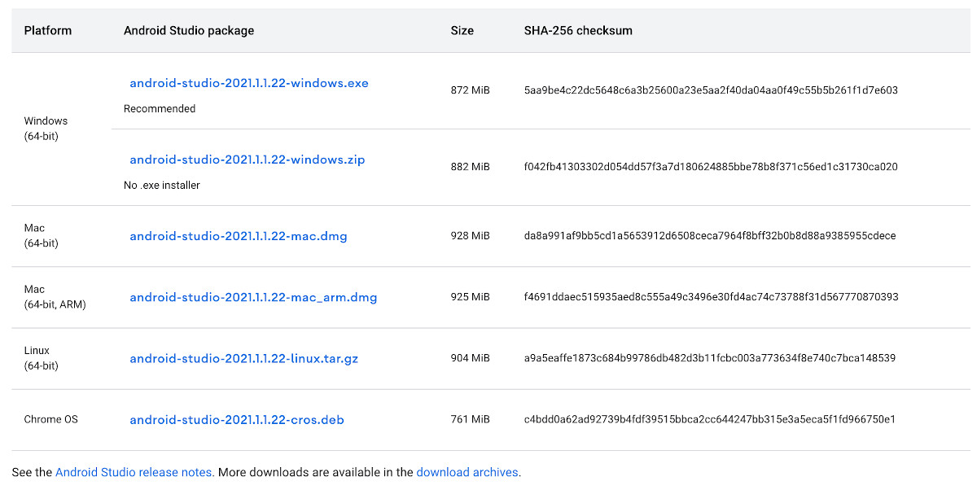Download android-studio-2021.1.1.22-mac.dmg

point(239,236)
